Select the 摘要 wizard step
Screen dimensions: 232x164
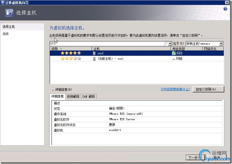point(6,34)
